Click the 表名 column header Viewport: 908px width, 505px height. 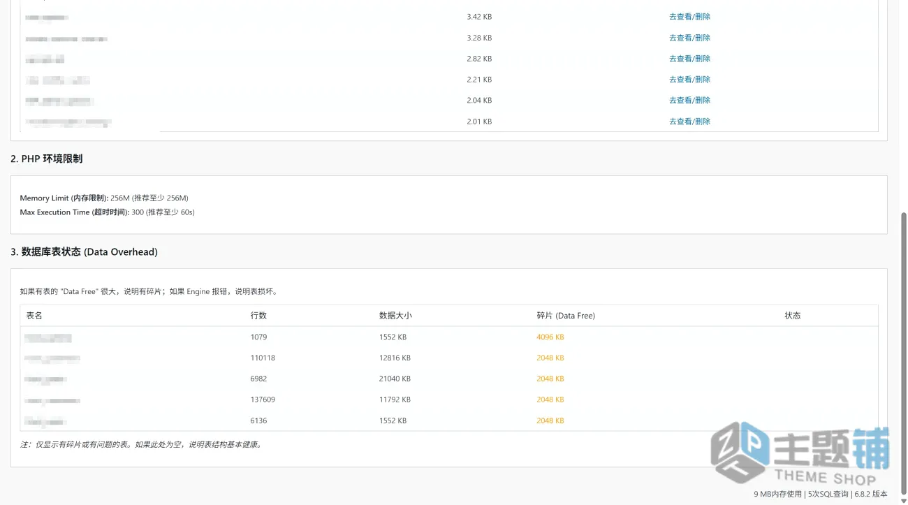coord(34,316)
